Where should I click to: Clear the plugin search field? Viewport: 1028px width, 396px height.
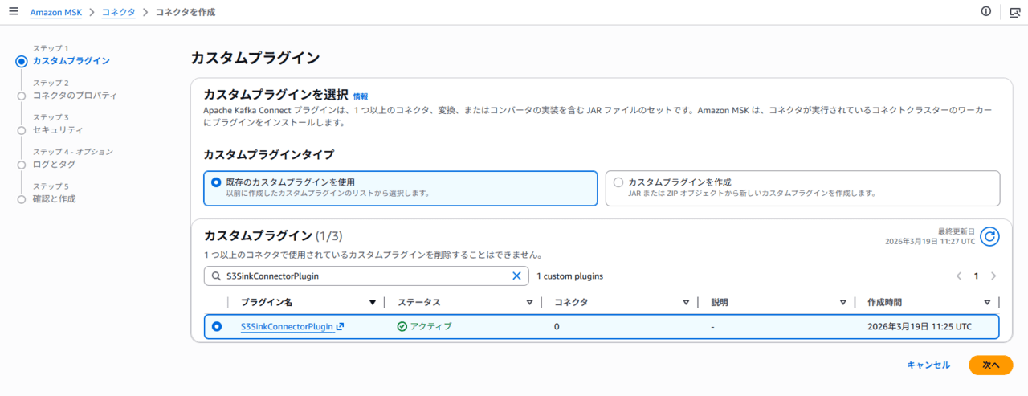(x=516, y=276)
